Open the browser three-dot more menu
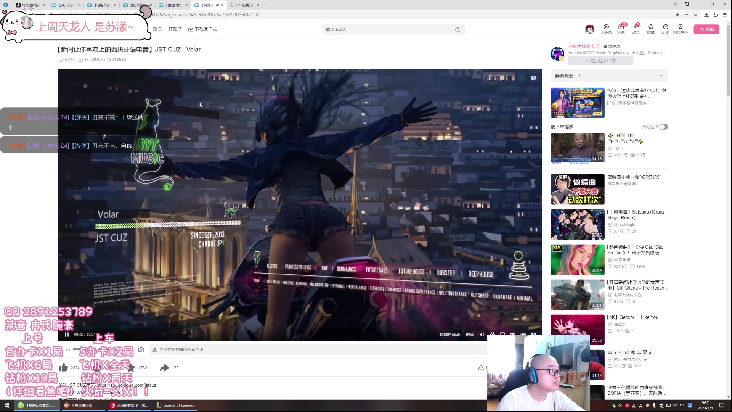The width and height of the screenshot is (732, 412). tap(686, 15)
